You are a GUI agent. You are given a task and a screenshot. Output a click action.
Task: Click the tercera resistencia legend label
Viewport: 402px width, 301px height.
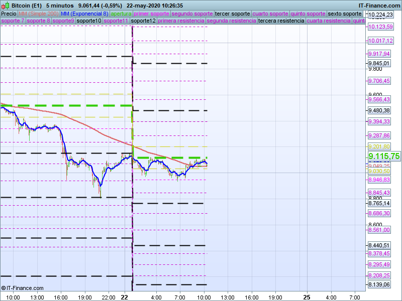[280, 21]
